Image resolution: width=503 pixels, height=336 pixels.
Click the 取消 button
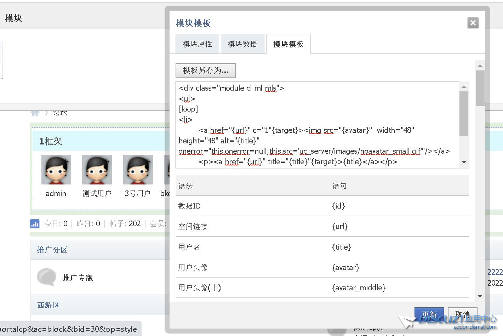pyautogui.click(x=462, y=314)
